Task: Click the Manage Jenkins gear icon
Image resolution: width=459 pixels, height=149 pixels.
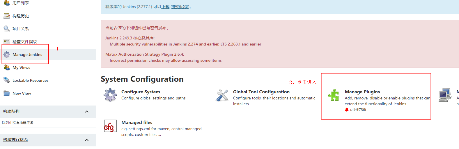Action: pos(6,54)
